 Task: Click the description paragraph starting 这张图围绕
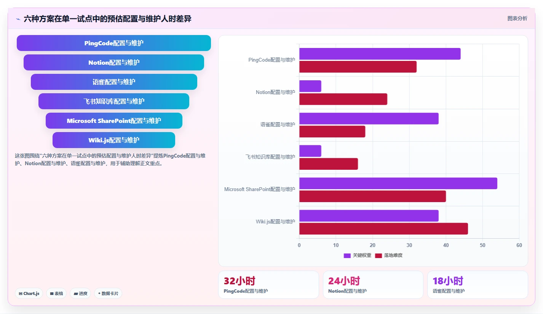tap(110, 160)
